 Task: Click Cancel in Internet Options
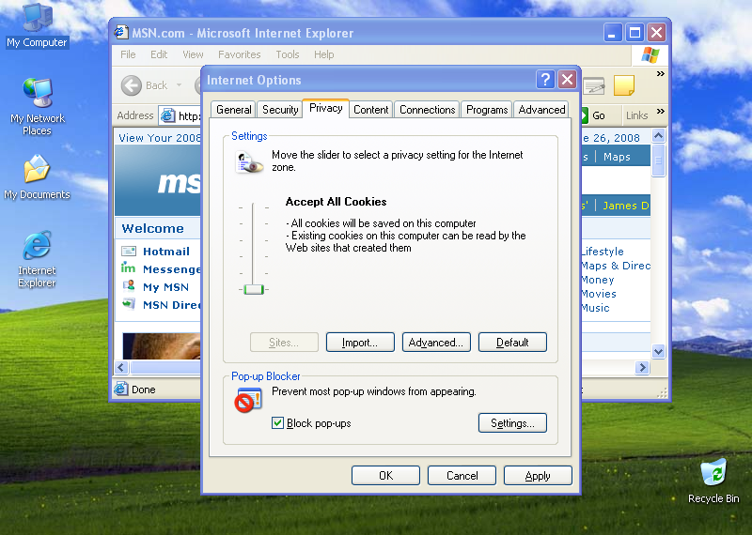click(462, 476)
